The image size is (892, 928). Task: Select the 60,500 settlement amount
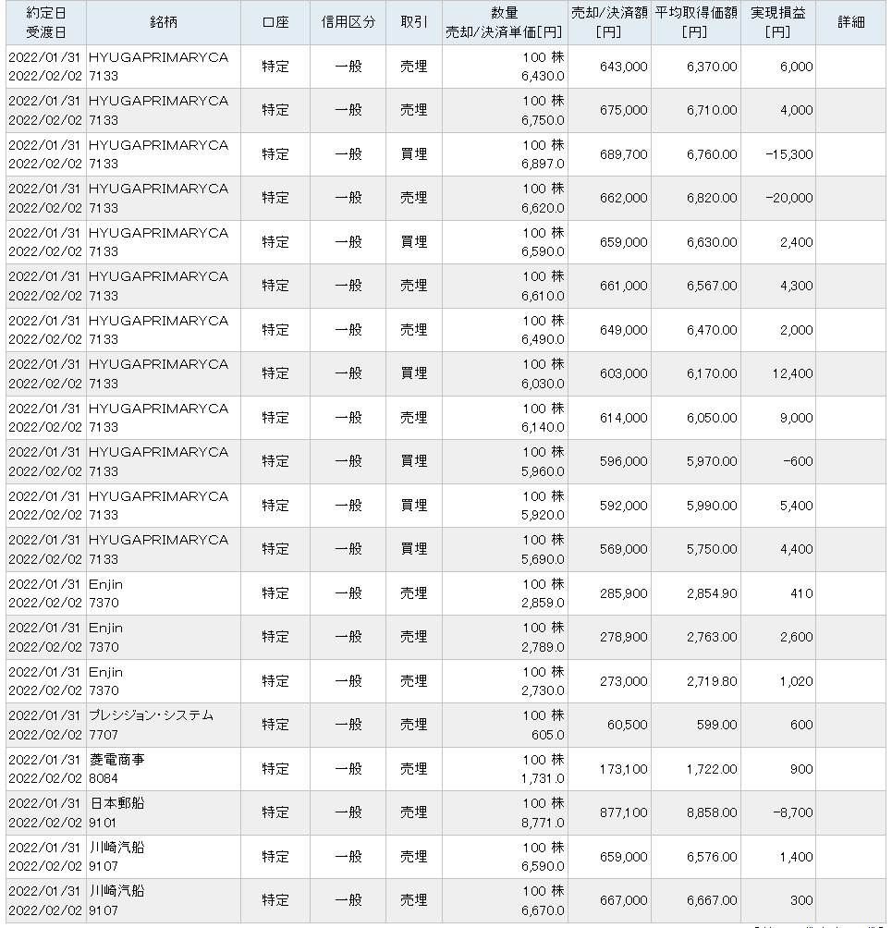627,725
